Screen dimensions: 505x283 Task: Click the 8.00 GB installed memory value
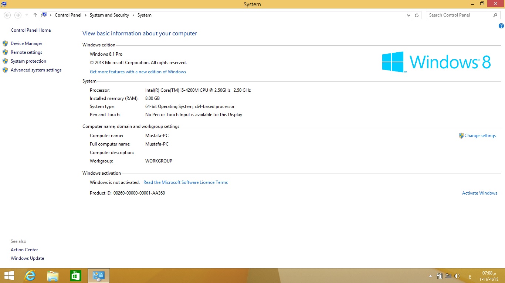point(152,98)
